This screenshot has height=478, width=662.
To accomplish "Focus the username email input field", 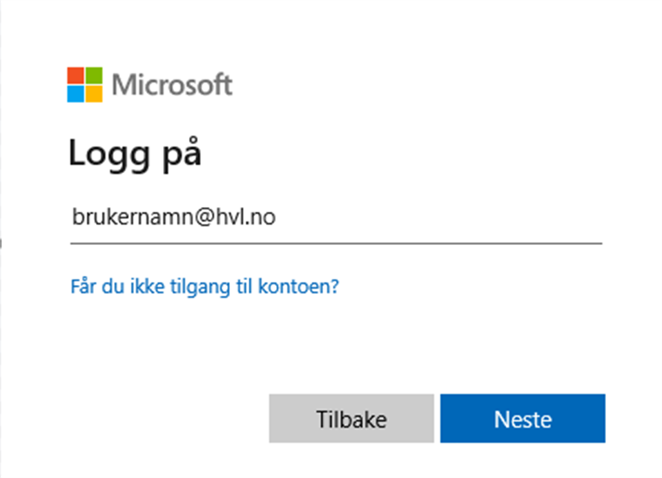I will [x=335, y=218].
